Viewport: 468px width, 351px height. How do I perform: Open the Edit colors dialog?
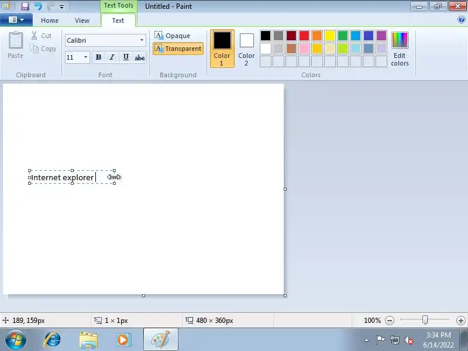(400, 49)
